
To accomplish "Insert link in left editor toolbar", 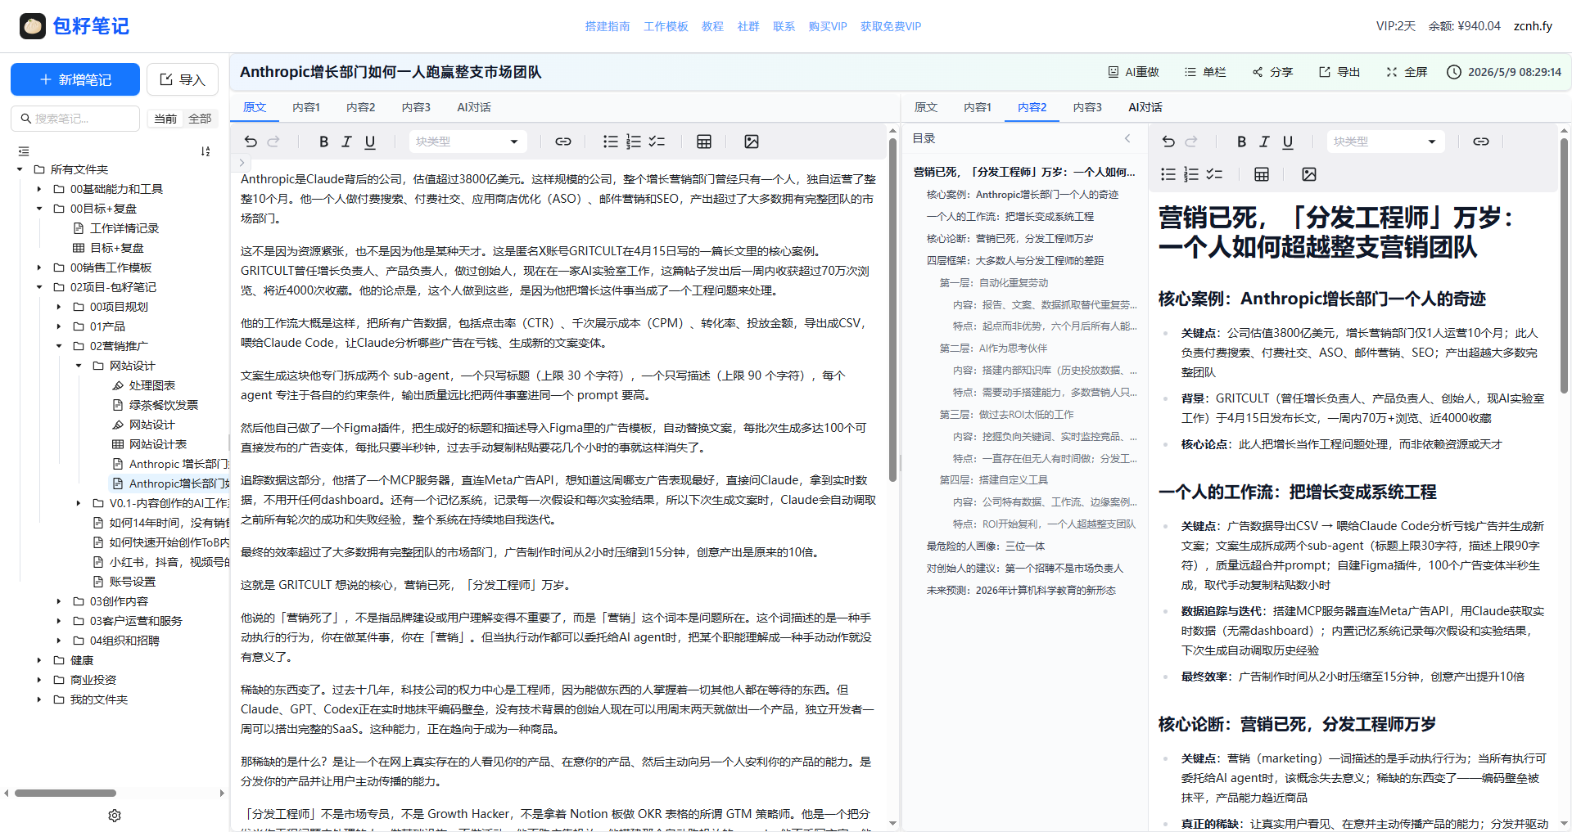I will pos(563,142).
